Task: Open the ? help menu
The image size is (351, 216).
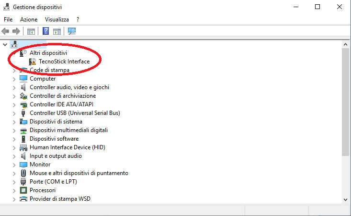Action: click(x=78, y=20)
